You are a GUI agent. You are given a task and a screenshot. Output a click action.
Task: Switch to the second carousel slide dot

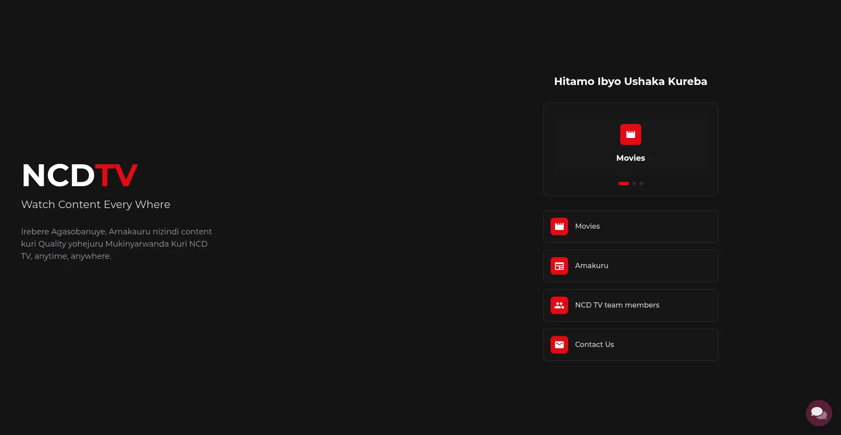pos(634,184)
